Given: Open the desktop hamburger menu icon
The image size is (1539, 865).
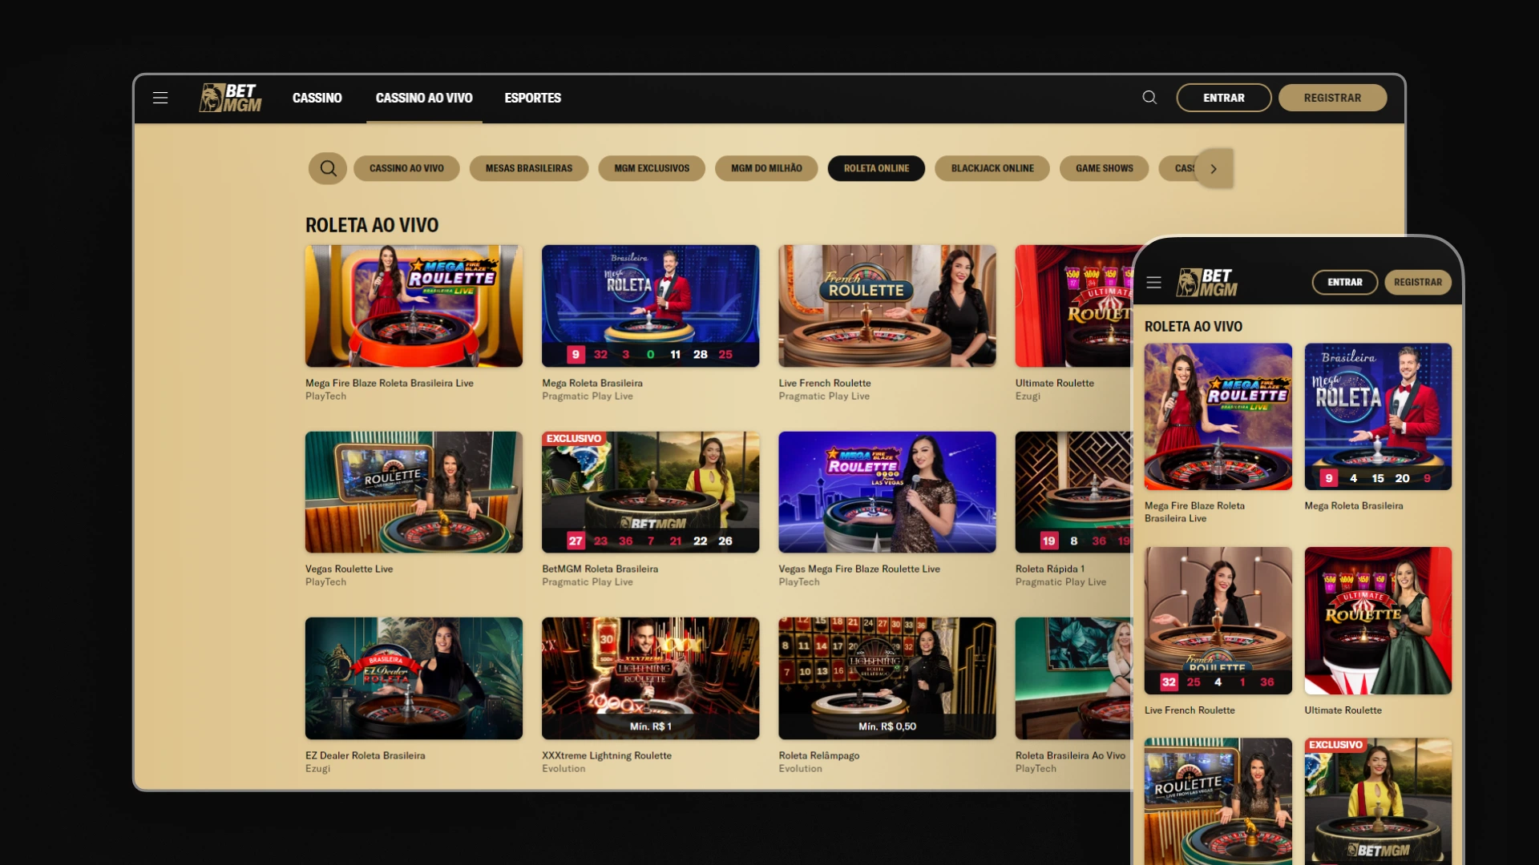Looking at the screenshot, I should coord(160,98).
